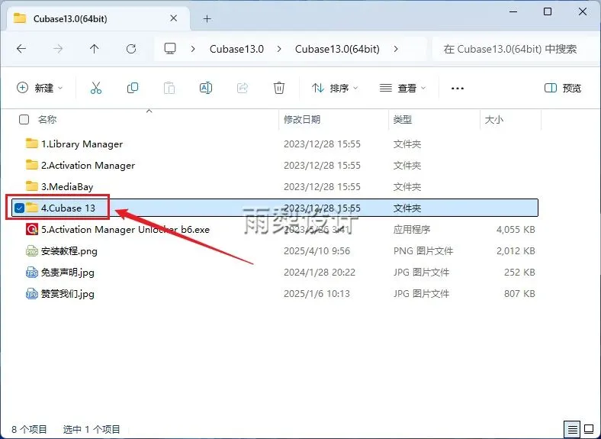Click the 2024/1/28 20:22 date cell
The height and width of the screenshot is (439, 601).
coord(320,273)
